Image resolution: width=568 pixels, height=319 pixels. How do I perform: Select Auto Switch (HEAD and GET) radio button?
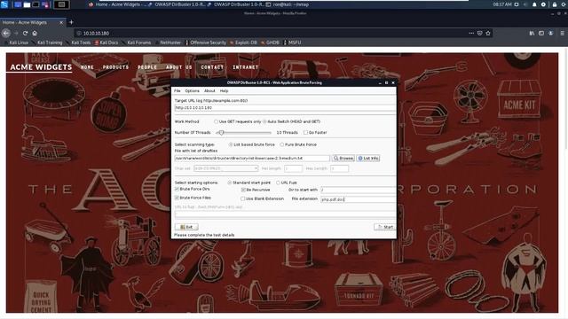pos(264,121)
